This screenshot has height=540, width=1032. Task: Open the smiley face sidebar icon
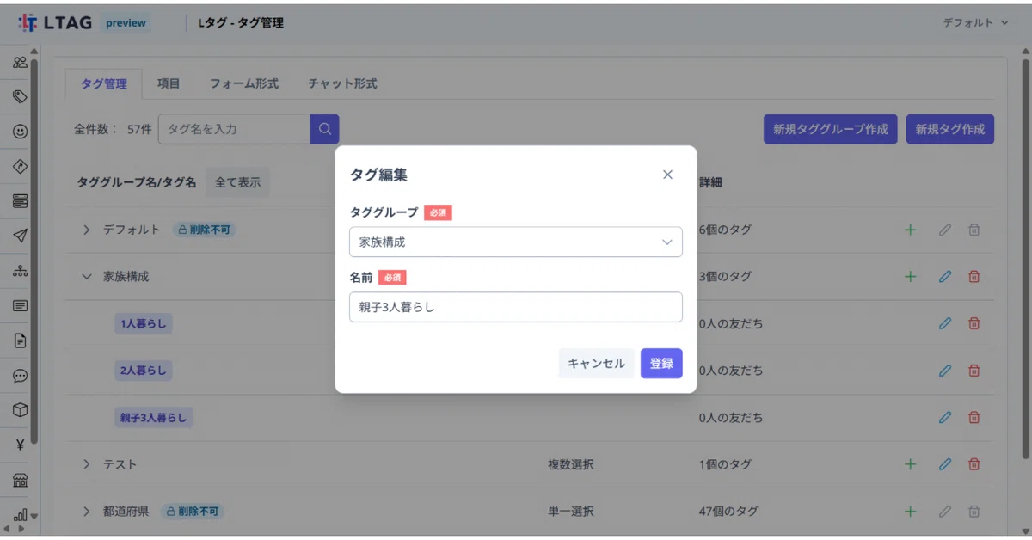coord(20,132)
